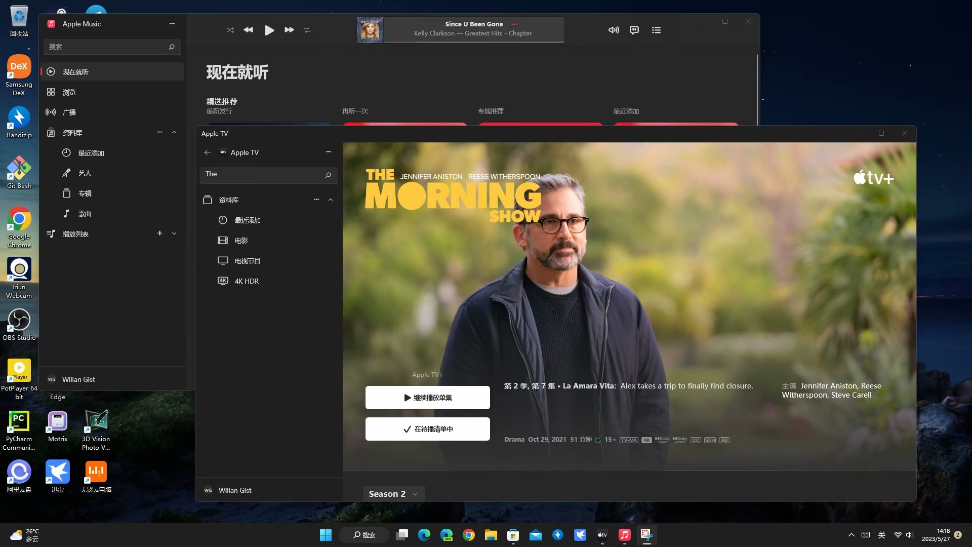Viewport: 972px width, 547px height.
Task: Toggle repeat mode in Apple Music
Action: pyautogui.click(x=307, y=30)
